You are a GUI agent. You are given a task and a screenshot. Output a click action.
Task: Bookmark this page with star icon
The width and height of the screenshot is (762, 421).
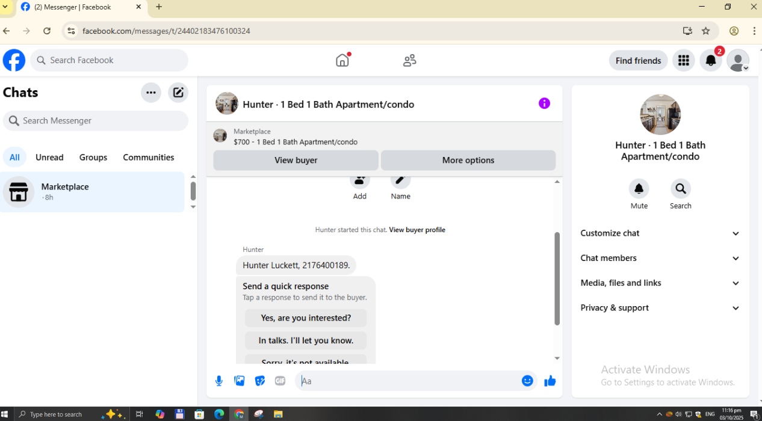[706, 31]
